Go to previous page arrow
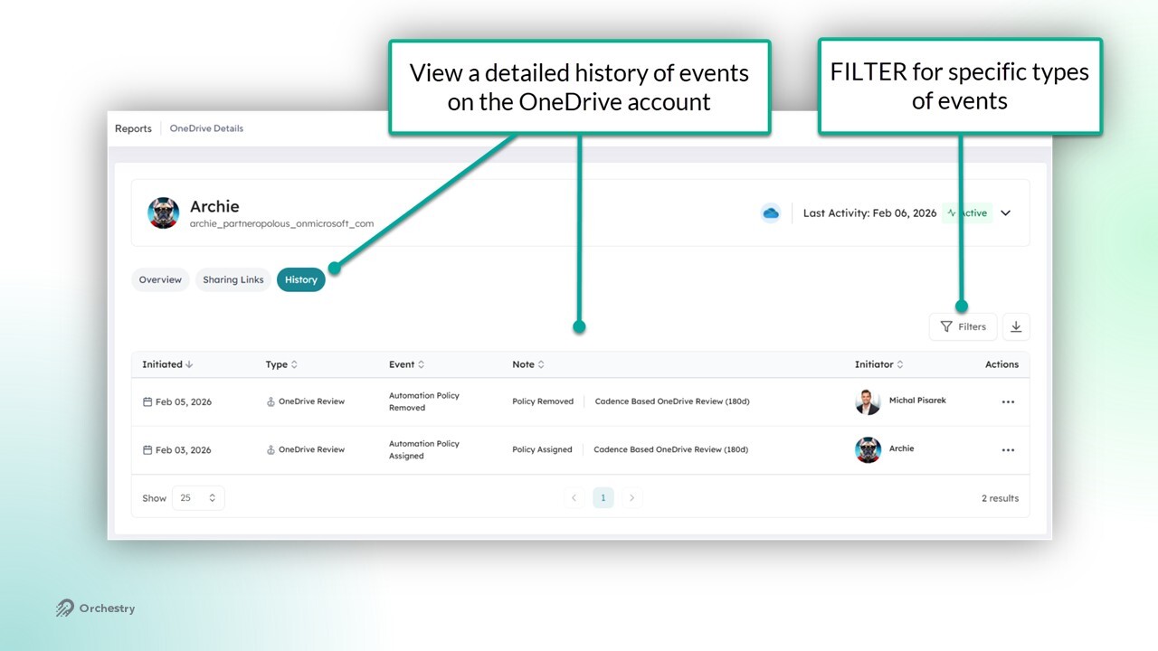1158x651 pixels. [x=574, y=497]
